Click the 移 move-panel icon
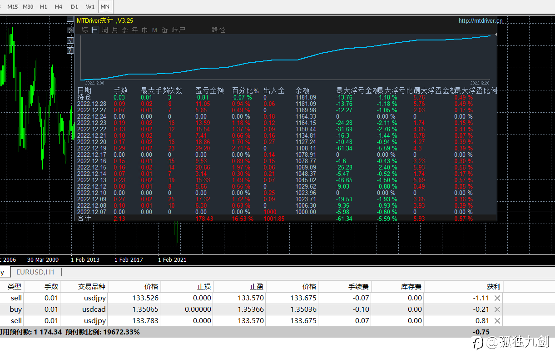The image size is (555, 364). click(70, 30)
